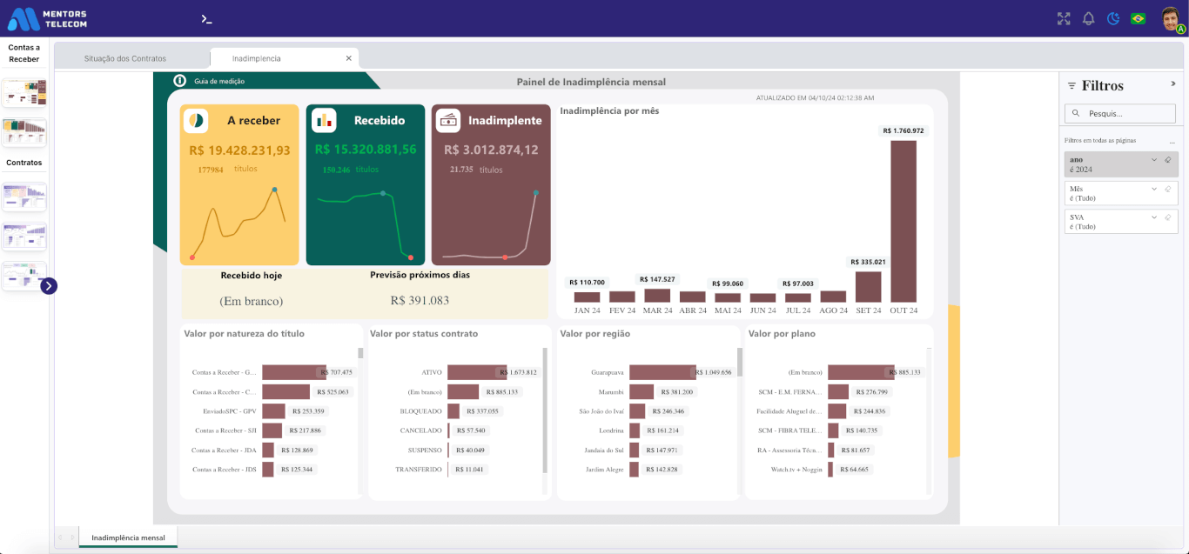Screen dimensions: 1189x554
Task: Open first Contas a Receber report thumbnail
Action: click(x=24, y=92)
